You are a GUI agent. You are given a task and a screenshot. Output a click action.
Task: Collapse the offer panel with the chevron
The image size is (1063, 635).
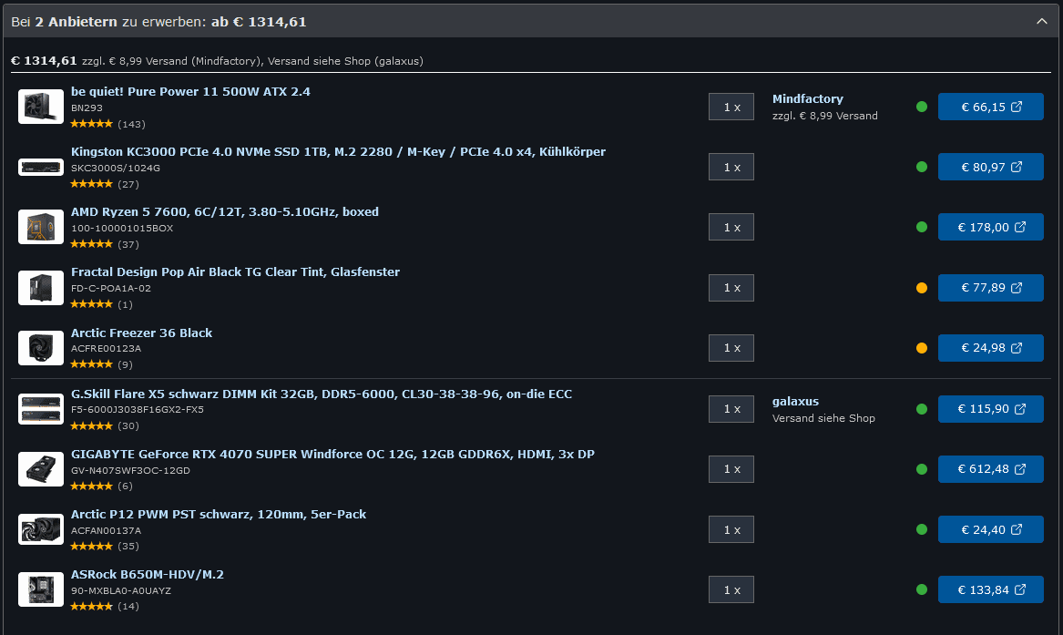(x=1041, y=22)
